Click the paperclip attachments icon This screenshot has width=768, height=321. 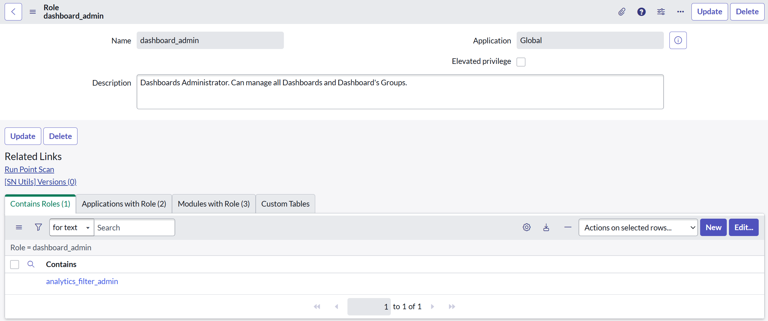pyautogui.click(x=622, y=12)
